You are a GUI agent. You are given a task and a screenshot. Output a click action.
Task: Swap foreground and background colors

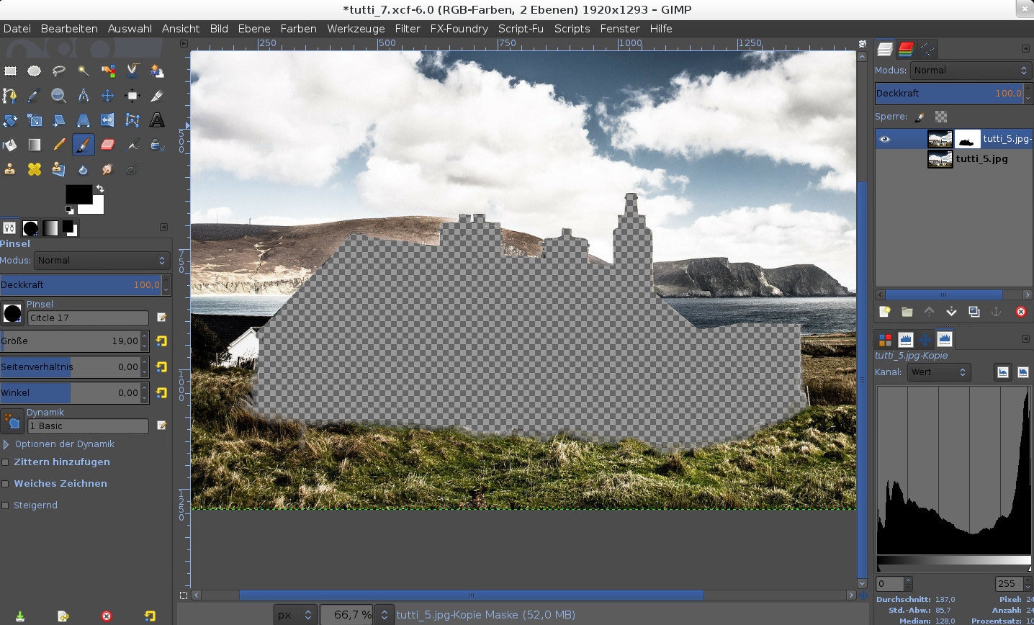(x=100, y=189)
